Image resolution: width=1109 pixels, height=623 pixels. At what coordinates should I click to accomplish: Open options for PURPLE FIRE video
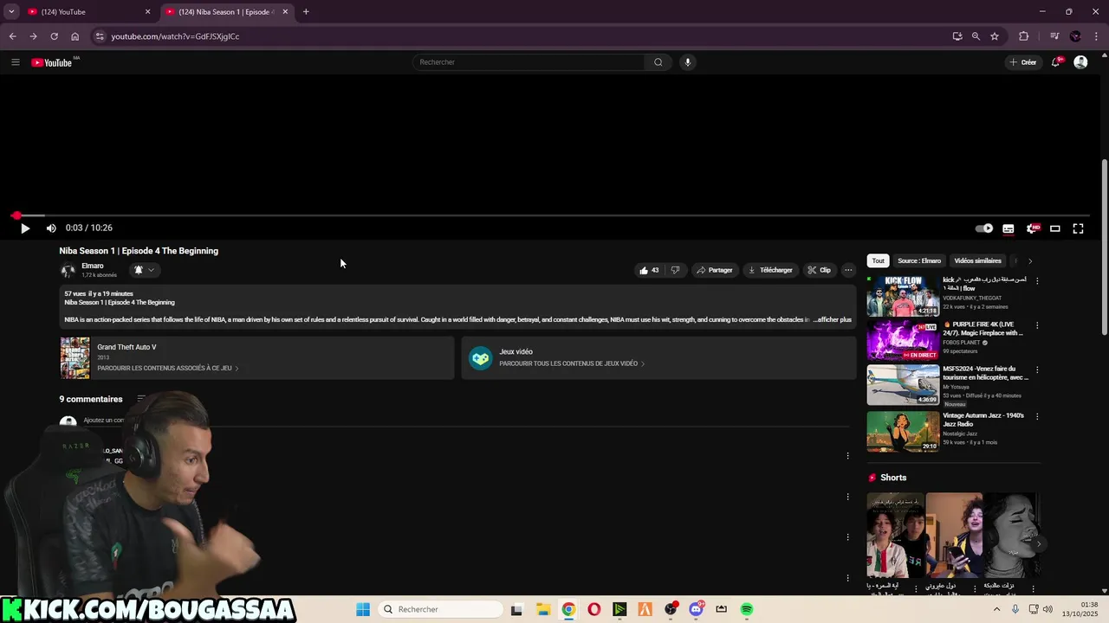coord(1037,325)
